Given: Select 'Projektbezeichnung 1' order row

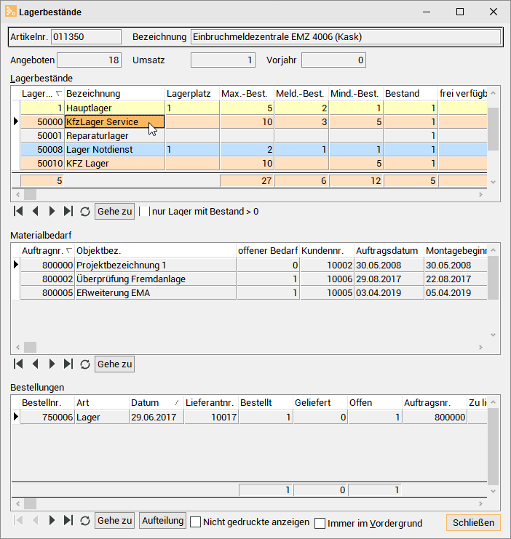Looking at the screenshot, I should 254,265.
